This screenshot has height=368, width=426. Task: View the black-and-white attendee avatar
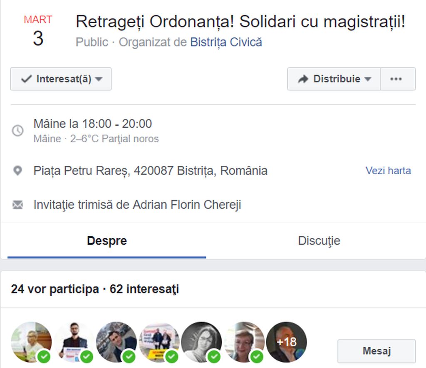point(201,342)
